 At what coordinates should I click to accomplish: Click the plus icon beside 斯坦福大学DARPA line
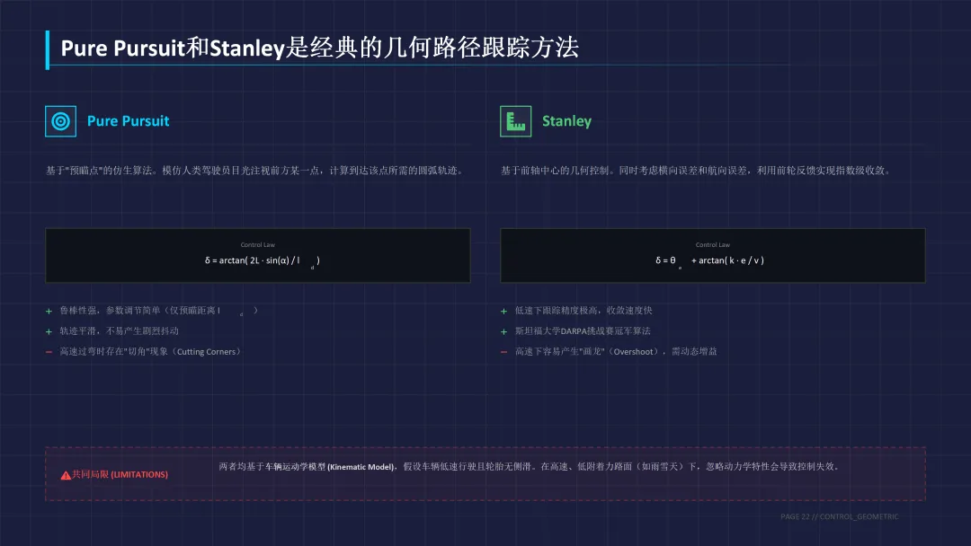(x=504, y=331)
